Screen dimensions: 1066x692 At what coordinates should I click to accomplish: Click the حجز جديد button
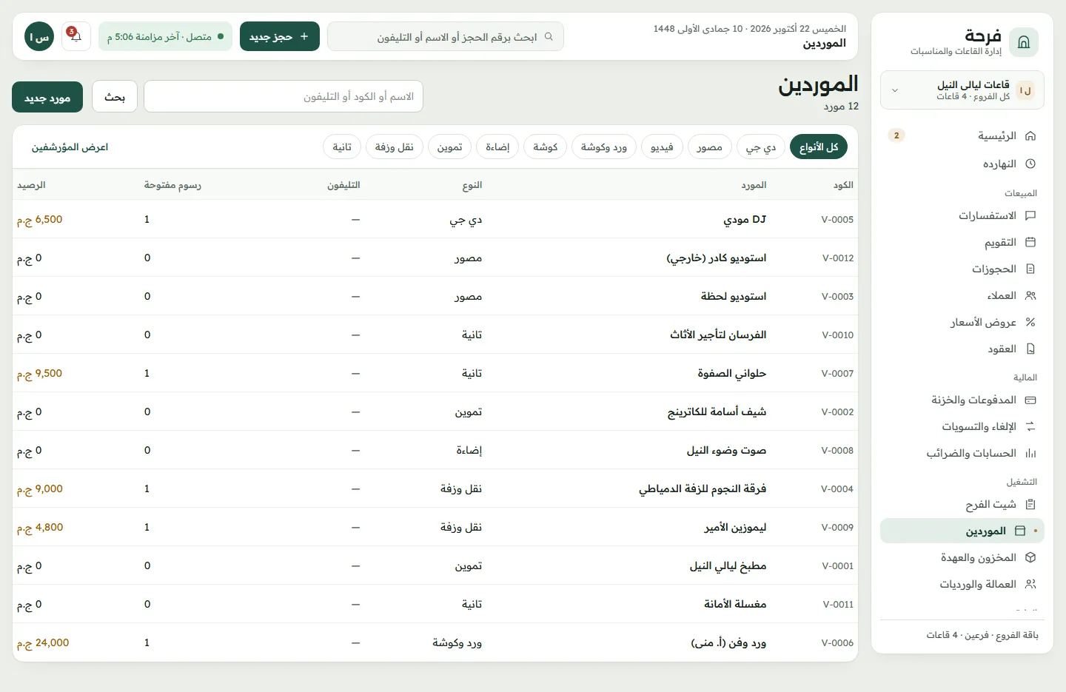point(280,36)
